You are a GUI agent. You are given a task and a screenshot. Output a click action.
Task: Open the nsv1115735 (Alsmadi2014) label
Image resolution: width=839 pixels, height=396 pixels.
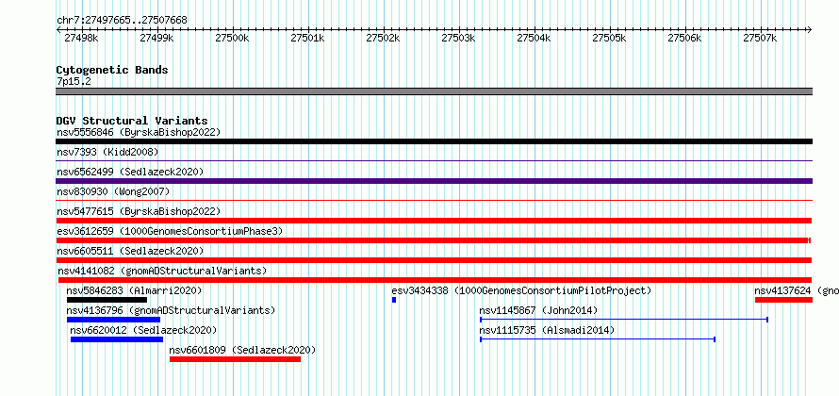(547, 330)
